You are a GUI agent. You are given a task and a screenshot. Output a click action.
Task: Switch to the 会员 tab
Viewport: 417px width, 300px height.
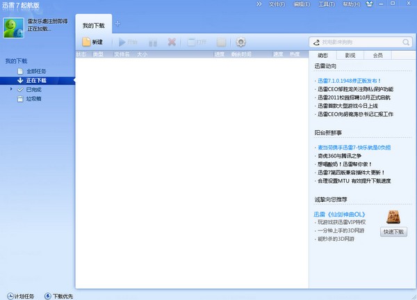(377, 55)
